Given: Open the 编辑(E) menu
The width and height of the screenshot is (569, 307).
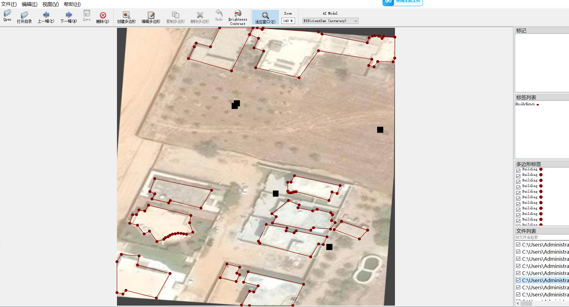Looking at the screenshot, I should point(29,4).
